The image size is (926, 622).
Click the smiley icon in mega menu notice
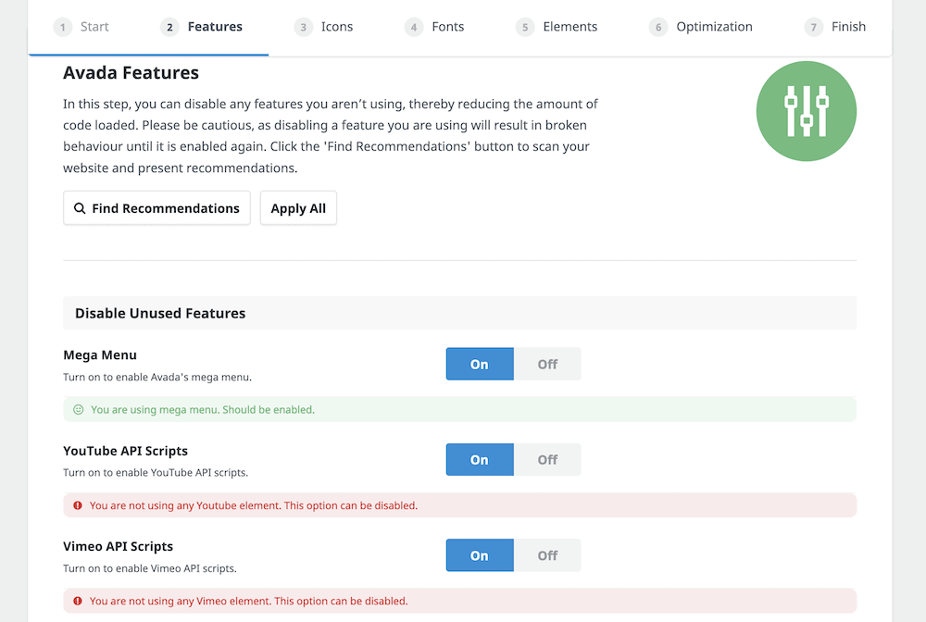point(79,409)
